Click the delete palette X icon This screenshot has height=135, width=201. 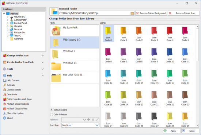(x=93, y=120)
